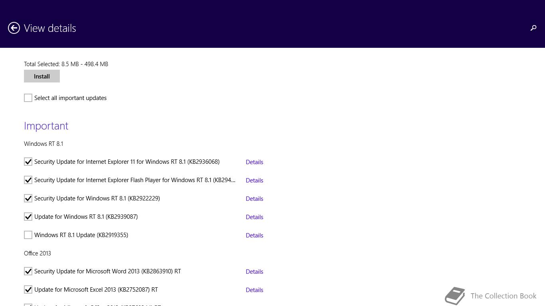Uncheck Internet Explorer Flash Player security update
This screenshot has width=545, height=306.
[28, 180]
